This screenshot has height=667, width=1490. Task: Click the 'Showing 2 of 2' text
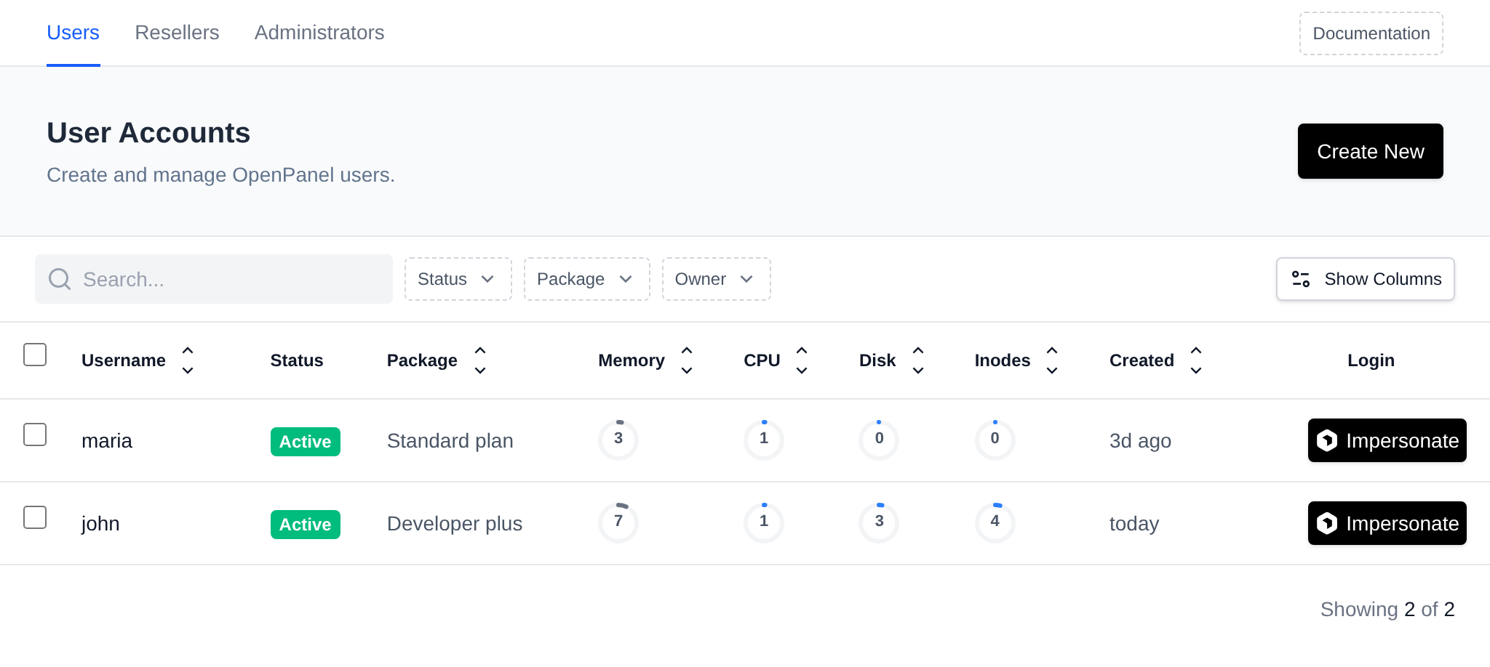point(1387,609)
